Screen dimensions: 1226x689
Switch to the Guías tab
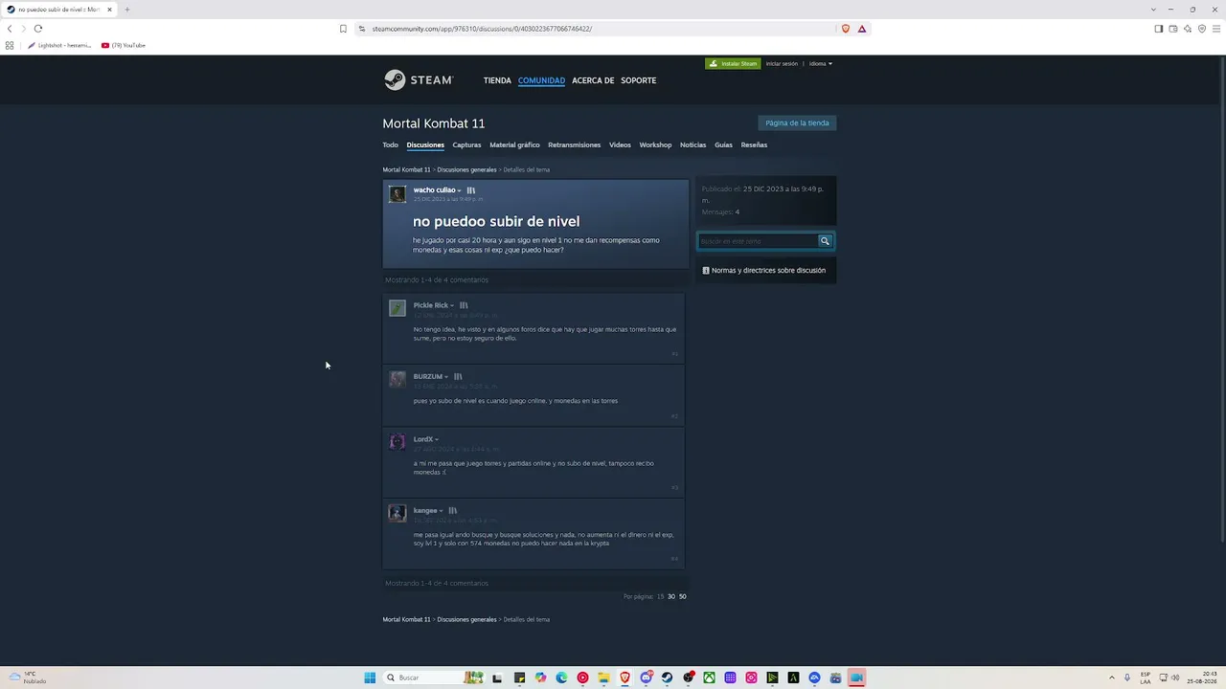(723, 145)
